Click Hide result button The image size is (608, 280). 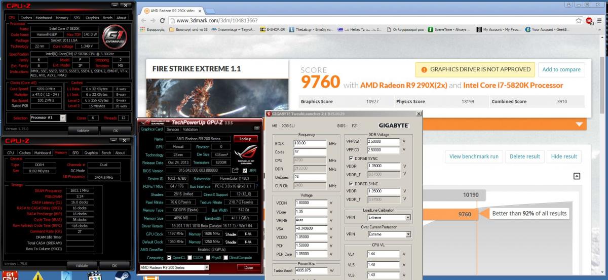pos(564,156)
